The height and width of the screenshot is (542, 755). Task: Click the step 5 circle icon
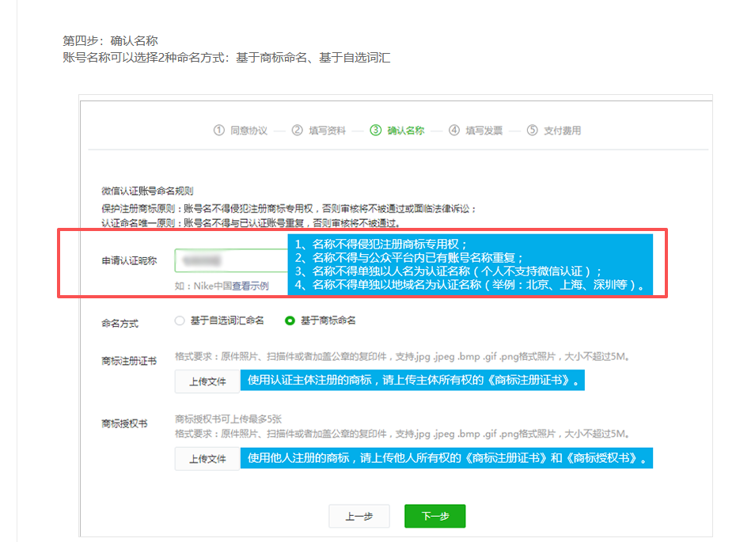point(532,131)
